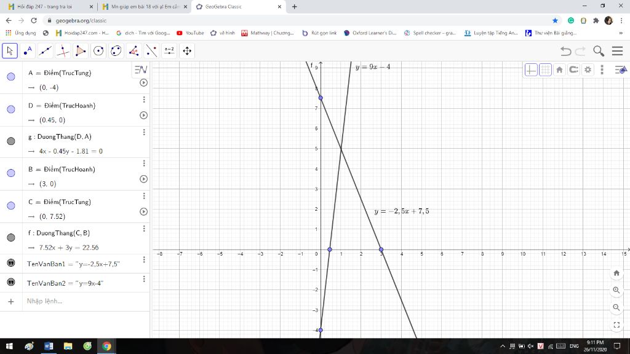630x354 pixels.
Task: Click the browser address bar
Action: (297, 20)
